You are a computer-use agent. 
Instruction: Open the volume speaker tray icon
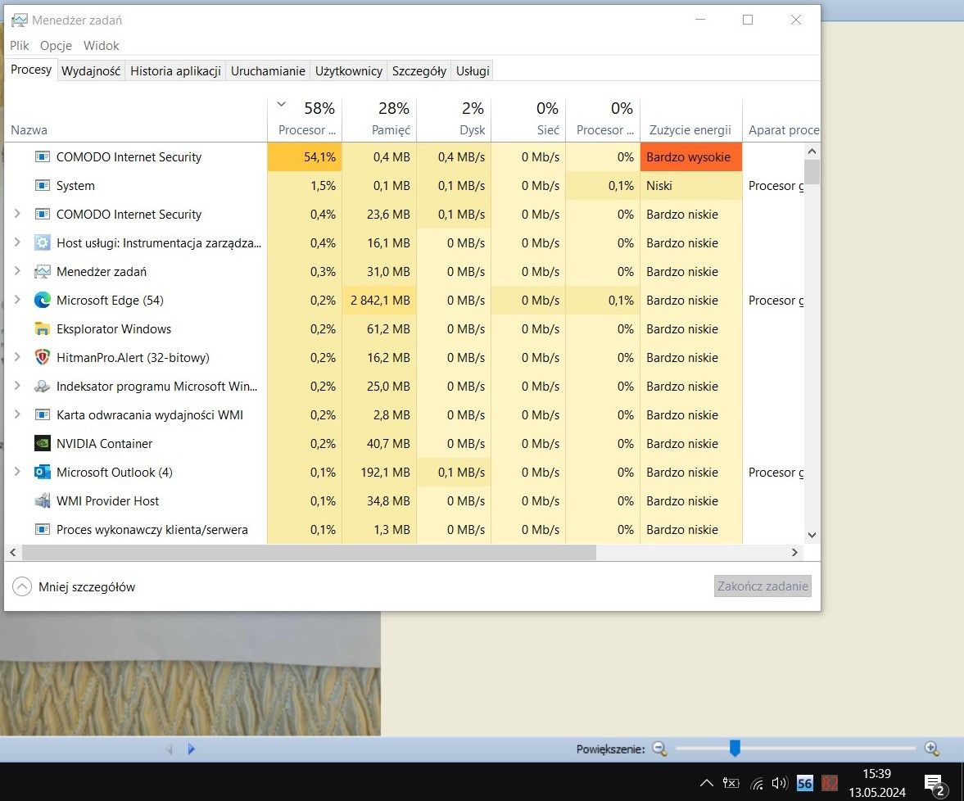(780, 782)
